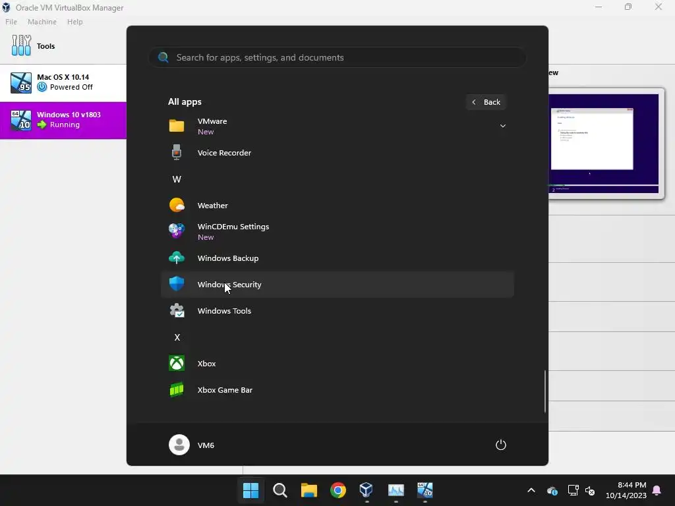The height and width of the screenshot is (506, 675).
Task: Click the Windows Security text label
Action: (x=229, y=285)
